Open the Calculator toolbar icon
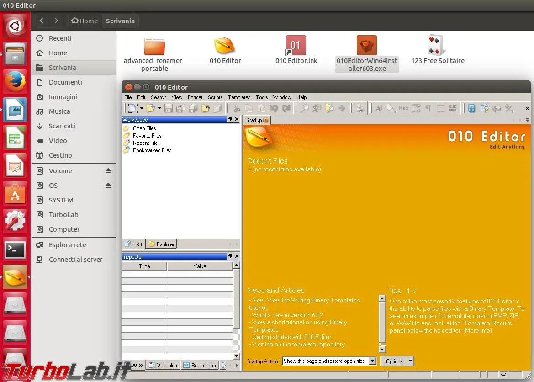The width and height of the screenshot is (534, 382). [x=472, y=108]
